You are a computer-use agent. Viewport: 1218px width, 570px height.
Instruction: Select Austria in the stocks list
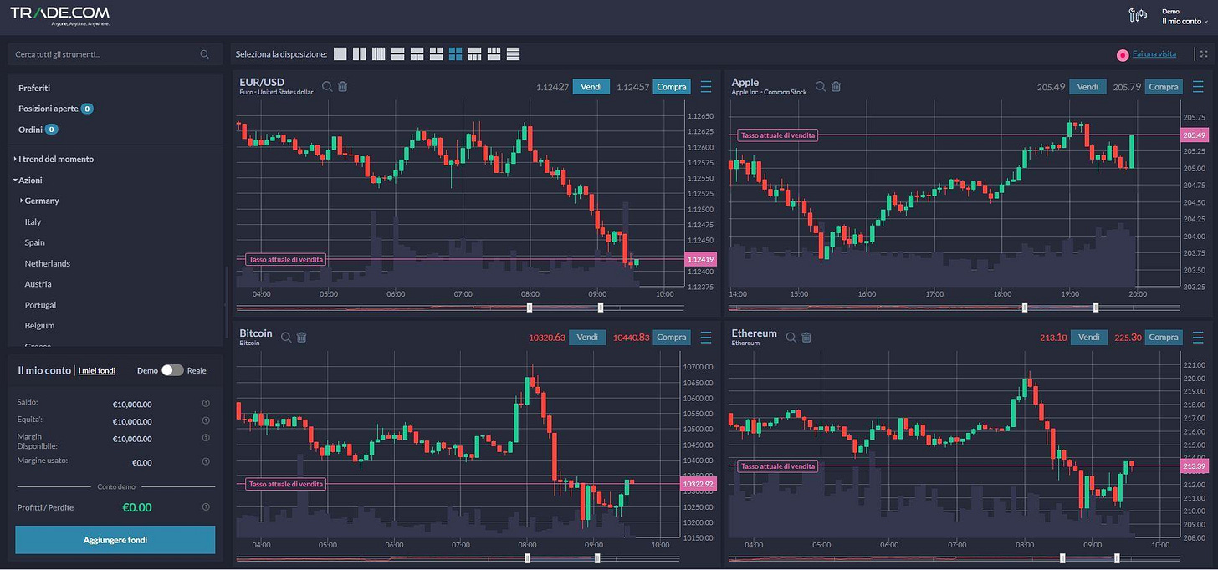(38, 284)
